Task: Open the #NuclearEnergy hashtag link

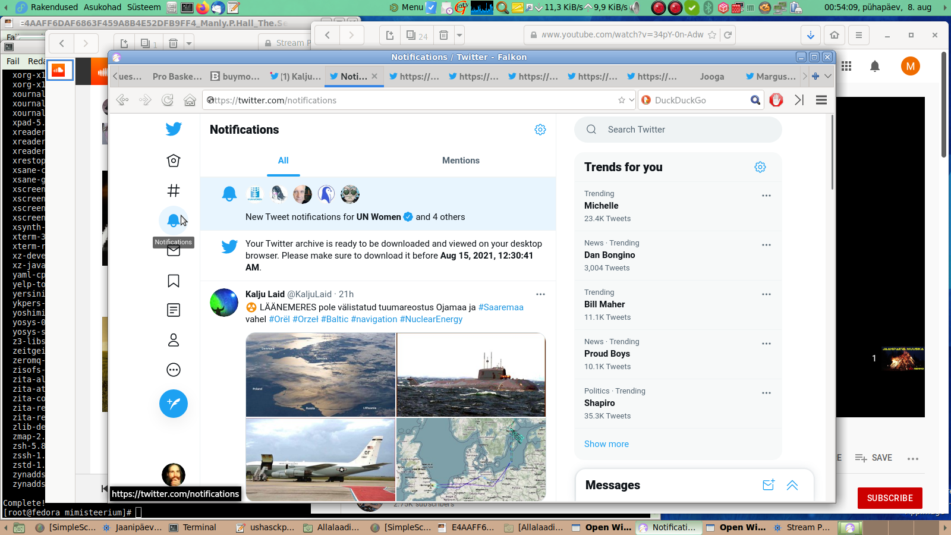Action: pyautogui.click(x=431, y=319)
